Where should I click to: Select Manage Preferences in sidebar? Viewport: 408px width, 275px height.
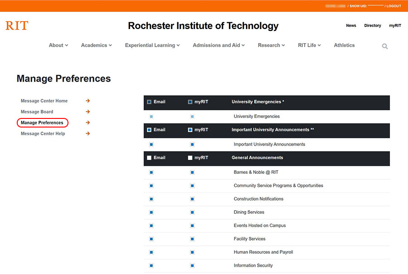click(x=42, y=123)
